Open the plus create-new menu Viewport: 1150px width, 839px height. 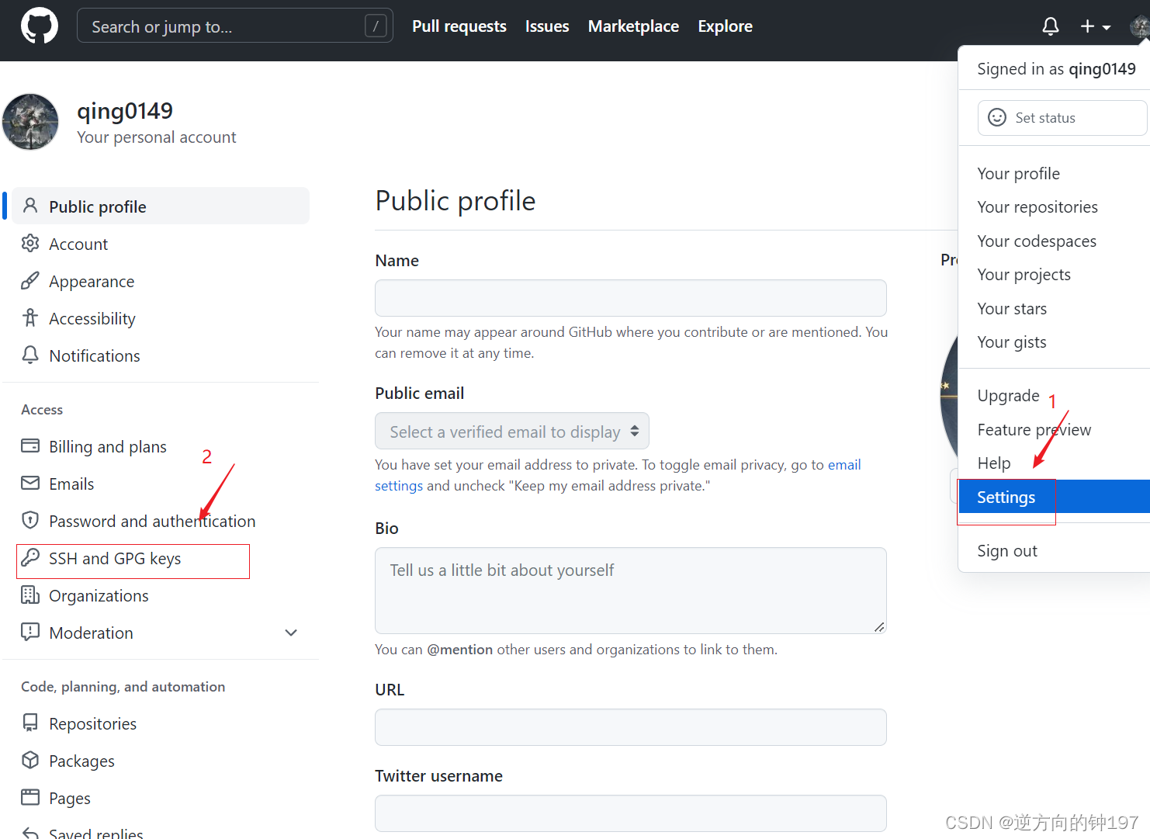click(x=1095, y=26)
